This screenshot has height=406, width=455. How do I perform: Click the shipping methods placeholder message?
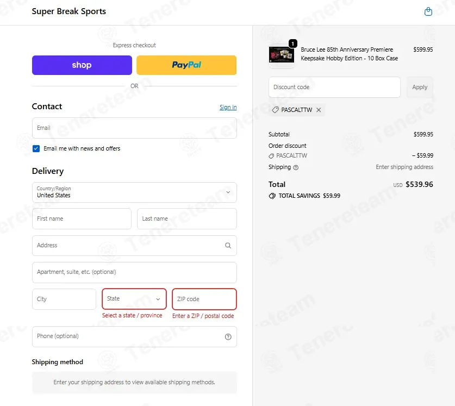(134, 382)
